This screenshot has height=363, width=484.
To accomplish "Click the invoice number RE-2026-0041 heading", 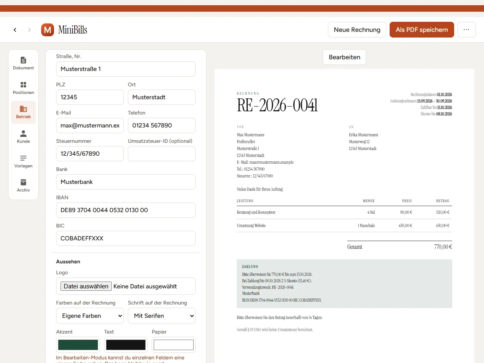I will click(277, 106).
